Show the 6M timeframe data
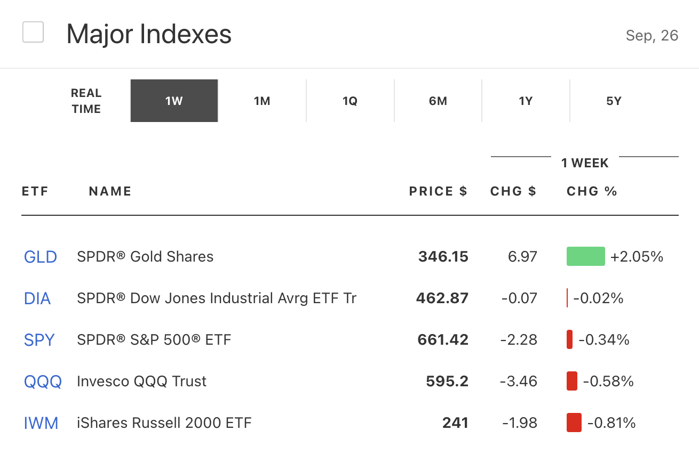The image size is (699, 471). pos(438,101)
